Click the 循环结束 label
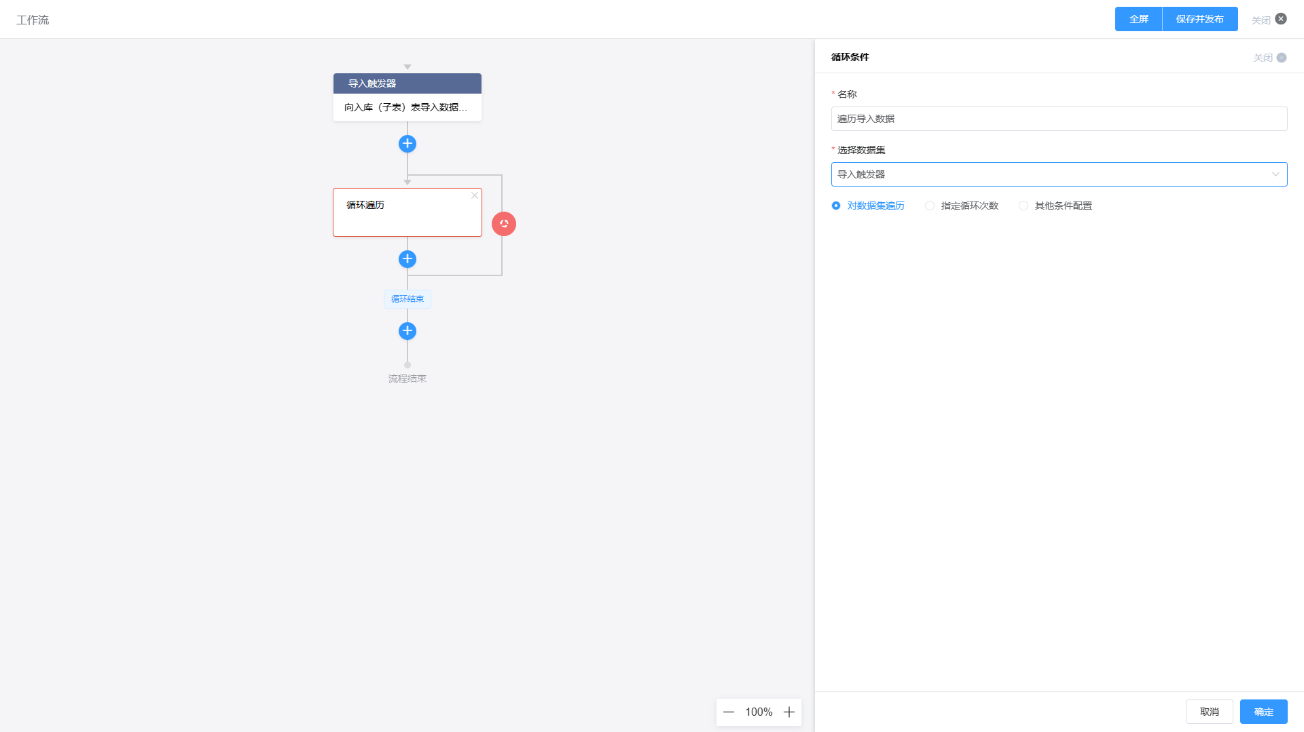 [407, 299]
